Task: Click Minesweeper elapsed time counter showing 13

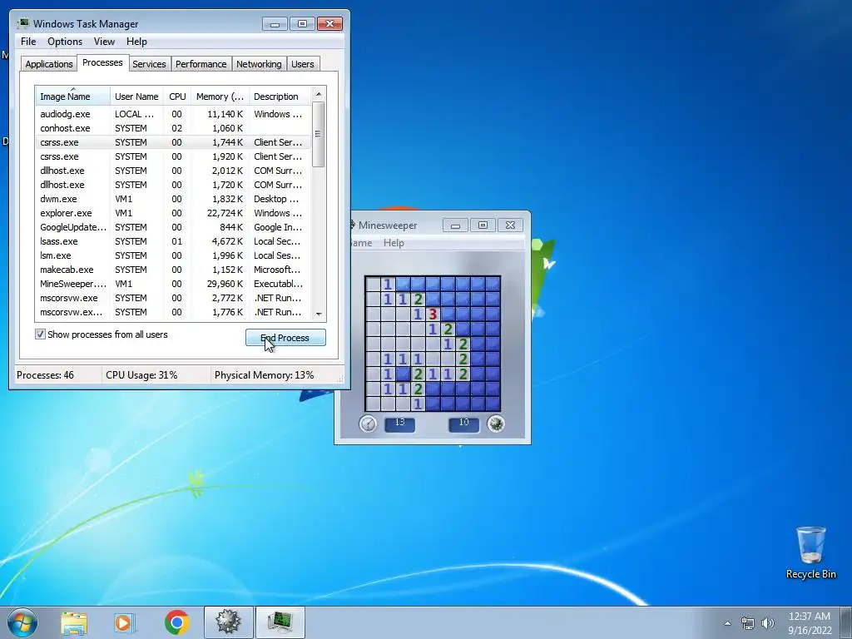Action: pyautogui.click(x=400, y=424)
